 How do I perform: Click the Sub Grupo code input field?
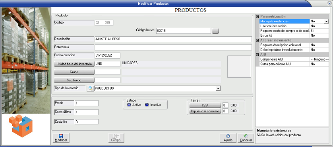tap(107, 80)
